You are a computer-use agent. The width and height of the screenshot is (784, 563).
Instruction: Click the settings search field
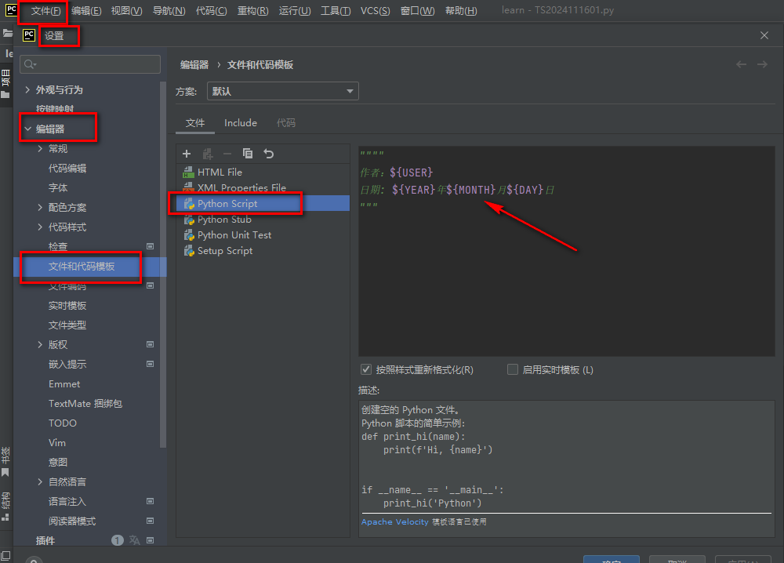tap(90, 64)
